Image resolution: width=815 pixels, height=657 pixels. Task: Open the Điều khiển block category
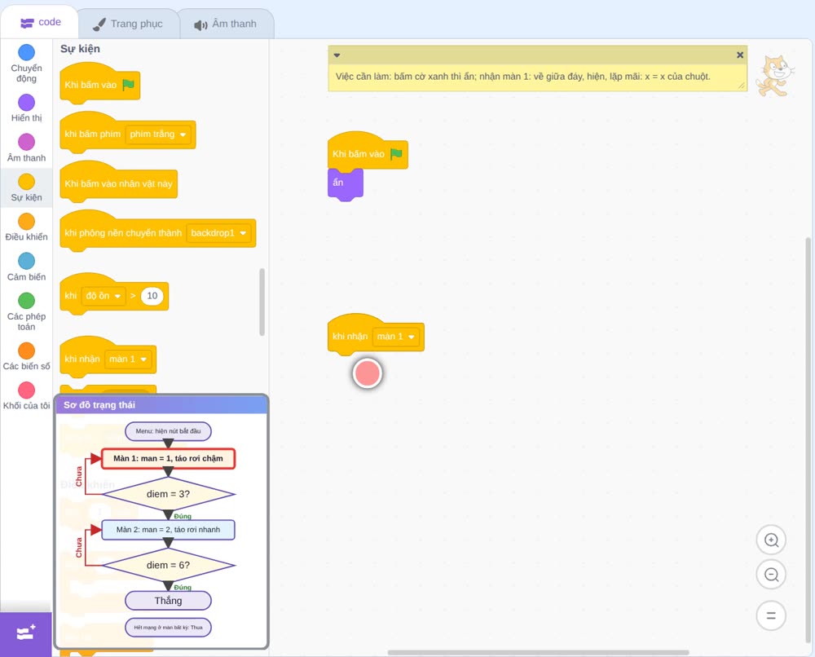pos(27,227)
